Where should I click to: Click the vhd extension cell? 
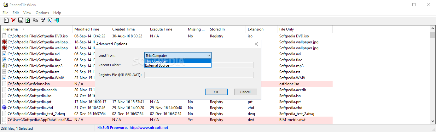(x=251, y=108)
